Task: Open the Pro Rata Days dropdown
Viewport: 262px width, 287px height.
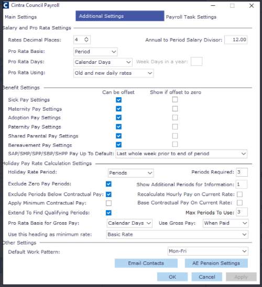Action: coord(103,62)
